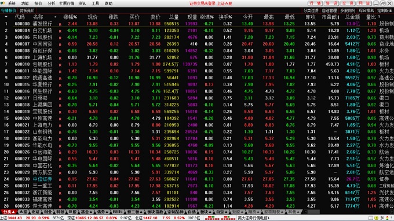
Task: Expand the triangle dropdown left of 代码 header
Action: point(6,17)
